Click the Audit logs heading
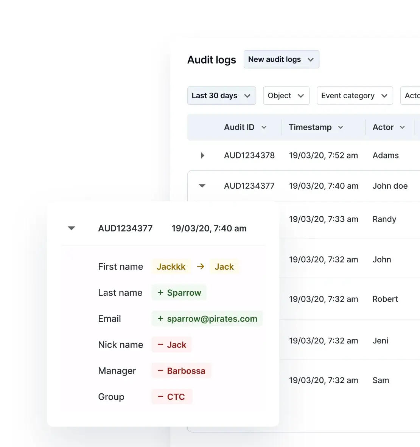Viewport: 420px width, 447px height. 212,59
